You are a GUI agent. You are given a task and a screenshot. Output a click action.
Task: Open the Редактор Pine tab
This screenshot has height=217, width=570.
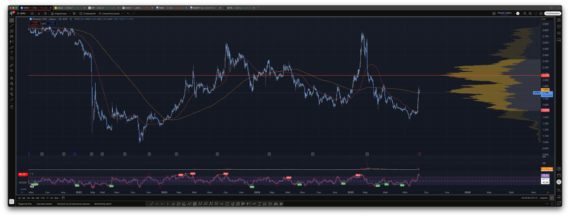[x=26, y=204]
